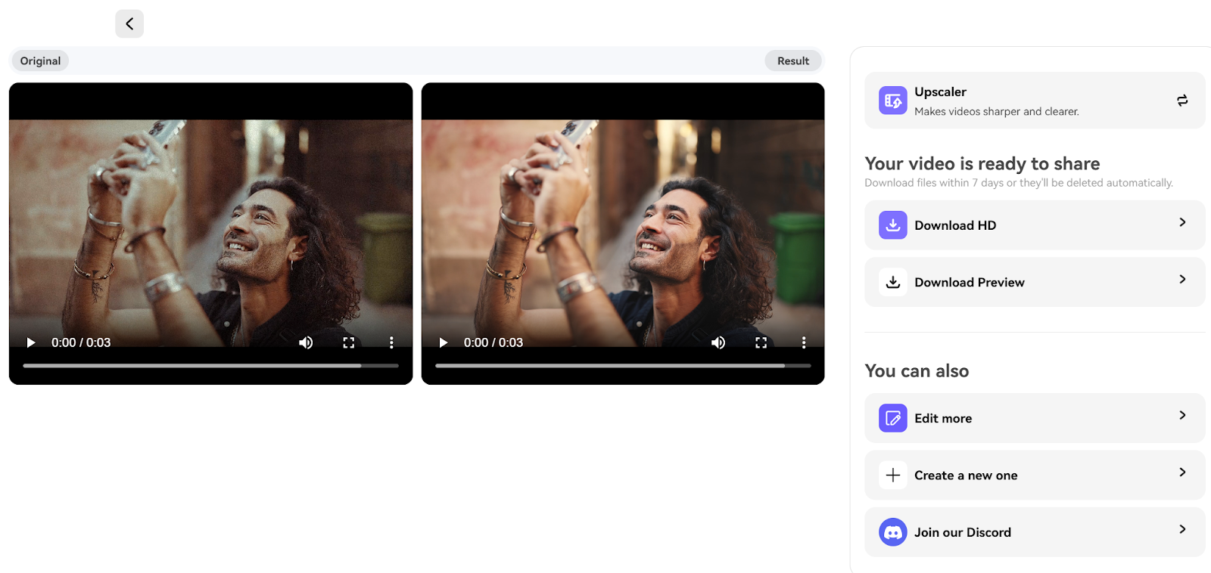Click the Upscaler title text
Screen dimensions: 1211x573
940,91
